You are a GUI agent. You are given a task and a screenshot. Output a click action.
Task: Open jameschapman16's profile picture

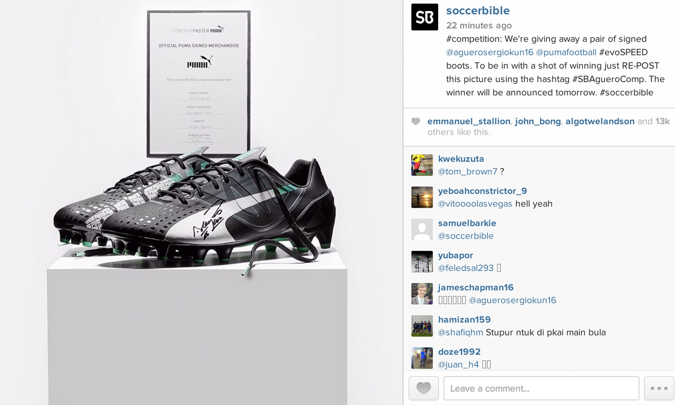[x=422, y=294]
